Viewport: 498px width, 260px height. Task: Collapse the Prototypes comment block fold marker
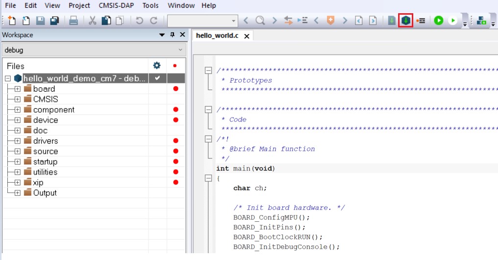[x=208, y=71]
